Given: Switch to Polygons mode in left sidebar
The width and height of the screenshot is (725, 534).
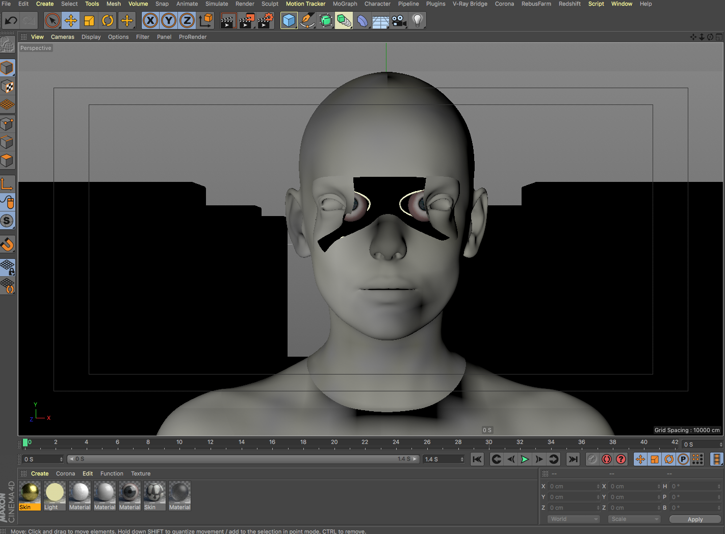Looking at the screenshot, I should click(7, 161).
